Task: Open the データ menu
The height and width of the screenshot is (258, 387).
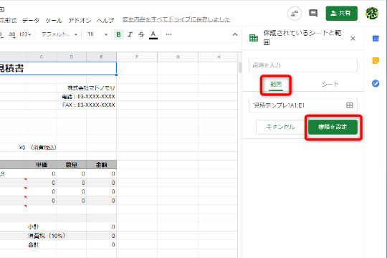Action: pos(31,20)
